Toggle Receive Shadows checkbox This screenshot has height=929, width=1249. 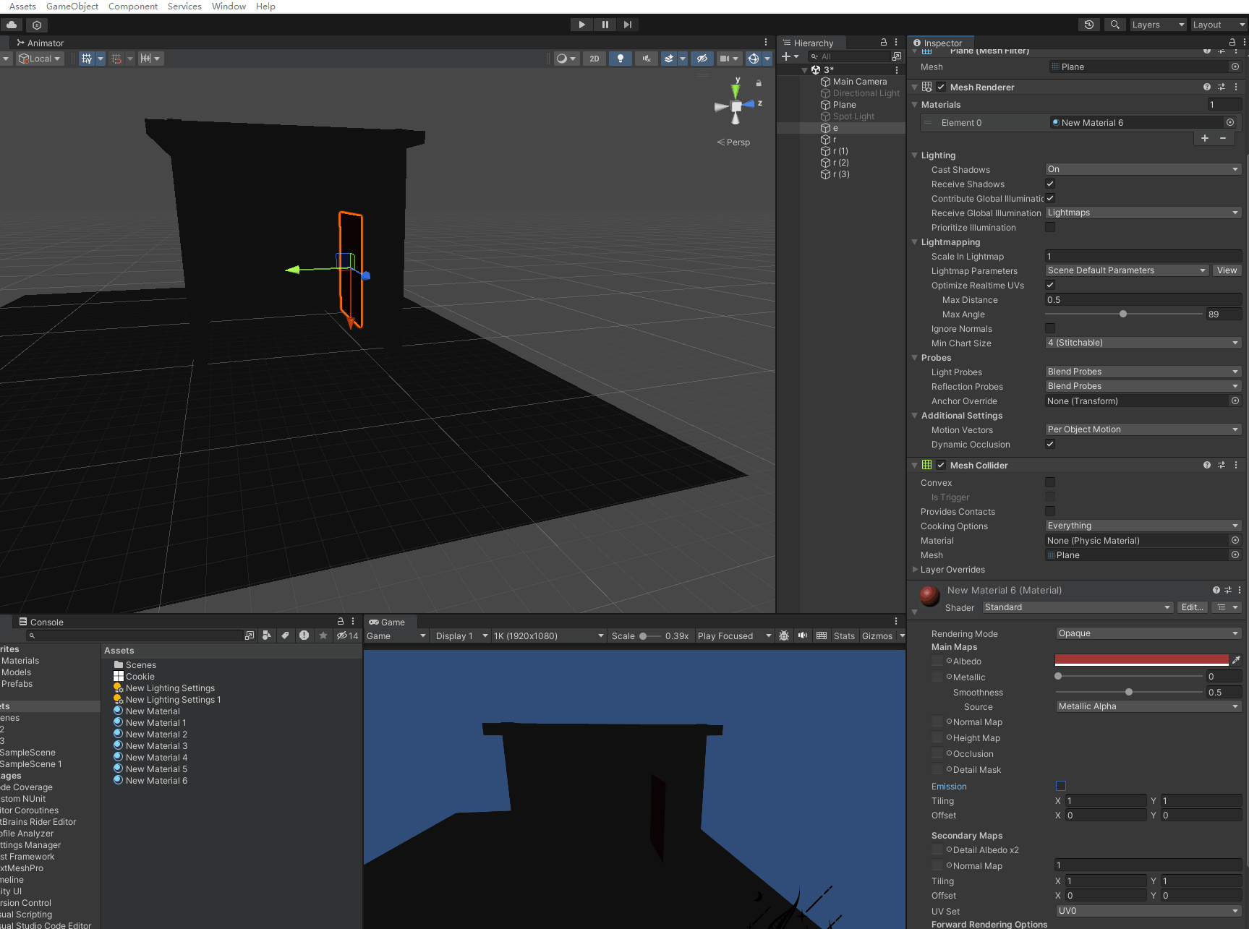[1050, 184]
